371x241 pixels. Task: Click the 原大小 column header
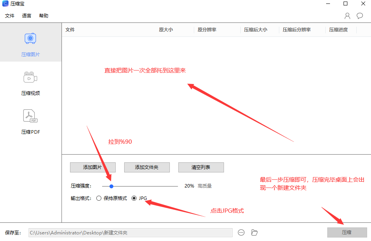coord(166,30)
